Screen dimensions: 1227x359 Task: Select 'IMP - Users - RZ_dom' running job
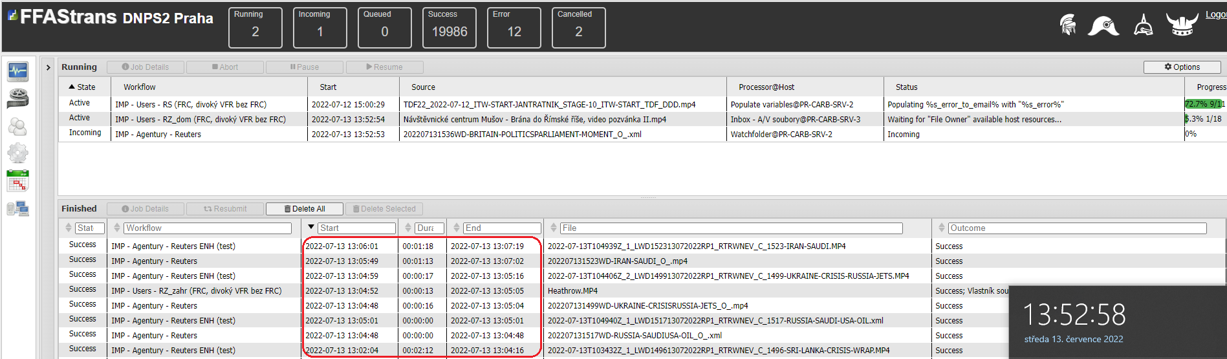201,119
